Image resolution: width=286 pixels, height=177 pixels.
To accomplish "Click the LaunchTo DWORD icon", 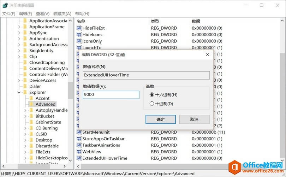I will [x=79, y=48].
